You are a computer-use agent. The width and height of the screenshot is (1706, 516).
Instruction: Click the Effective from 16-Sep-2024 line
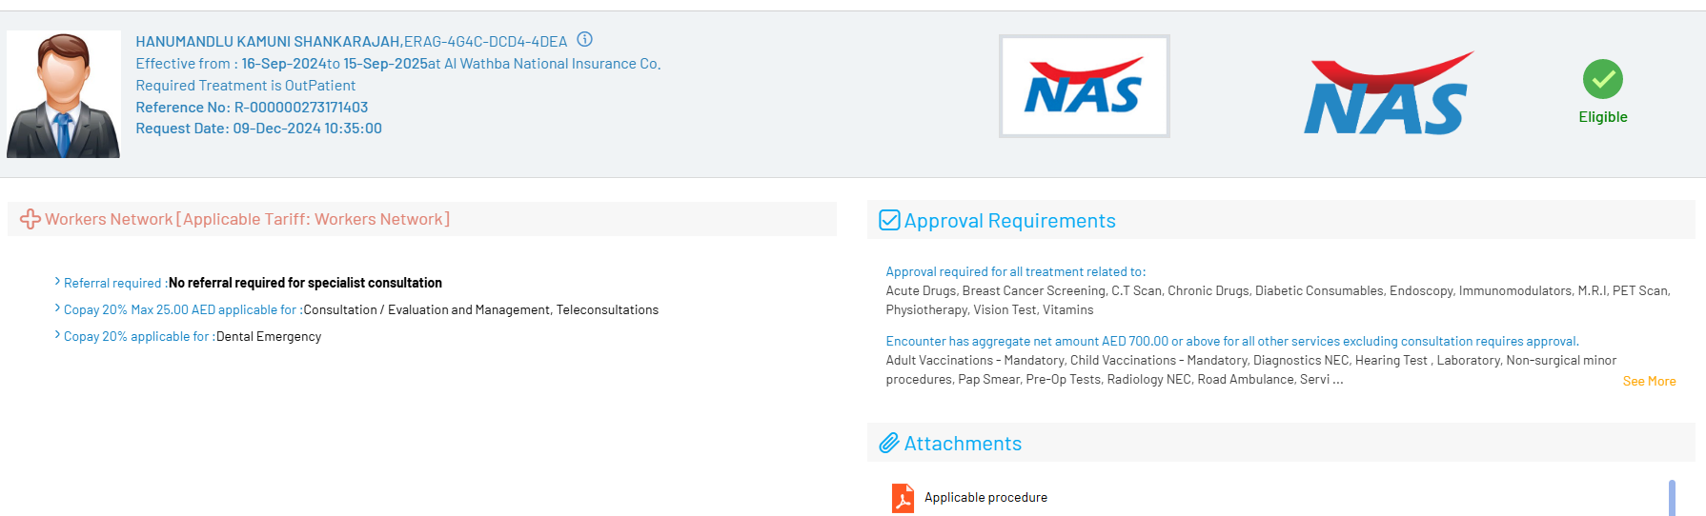click(398, 64)
